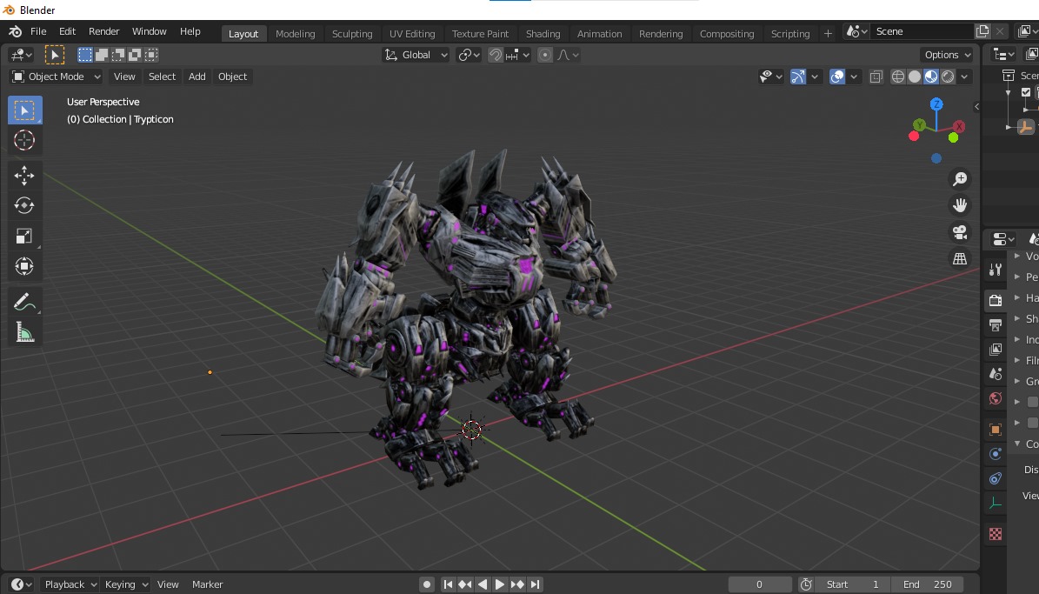Screen dimensions: 1039x594
Task: Click the tweak arrow select icon in header
Action: (54, 55)
